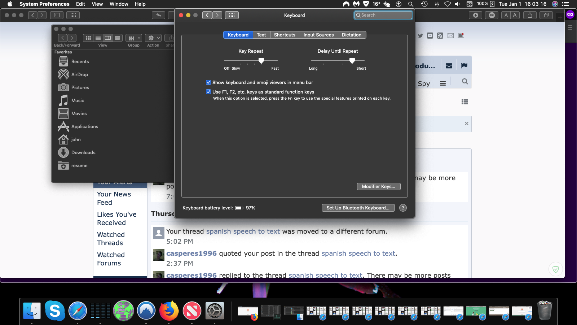Image resolution: width=577 pixels, height=325 pixels.
Task: Switch to Input Sources tab
Action: (319, 35)
